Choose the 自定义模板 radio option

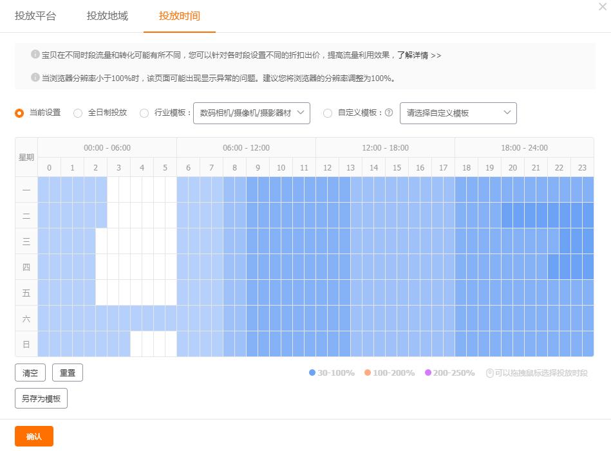tap(328, 113)
